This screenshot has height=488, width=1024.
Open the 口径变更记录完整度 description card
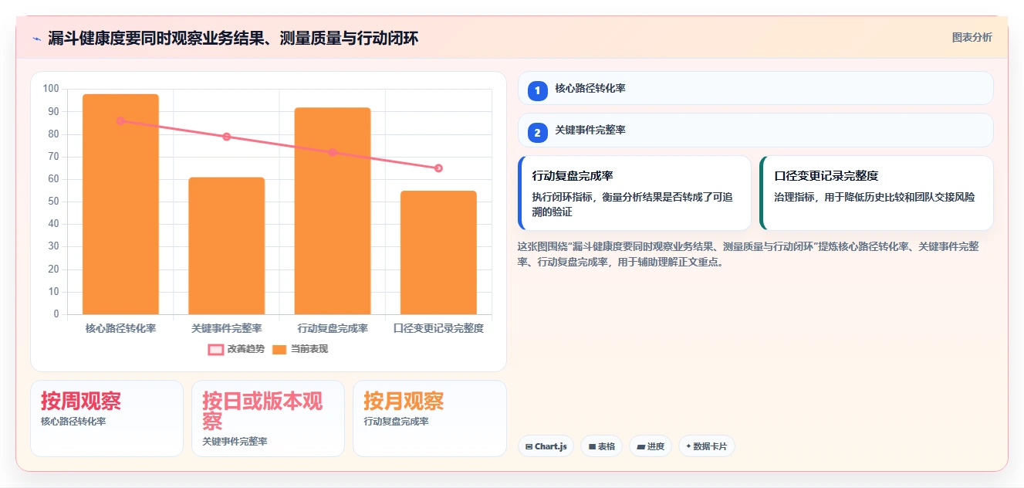pyautogui.click(x=877, y=193)
